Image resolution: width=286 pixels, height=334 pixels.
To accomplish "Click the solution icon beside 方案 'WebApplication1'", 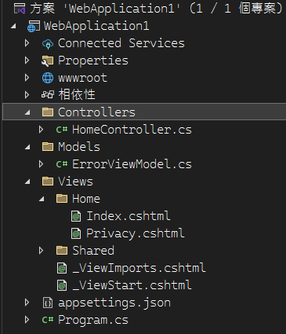I will coord(20,9).
